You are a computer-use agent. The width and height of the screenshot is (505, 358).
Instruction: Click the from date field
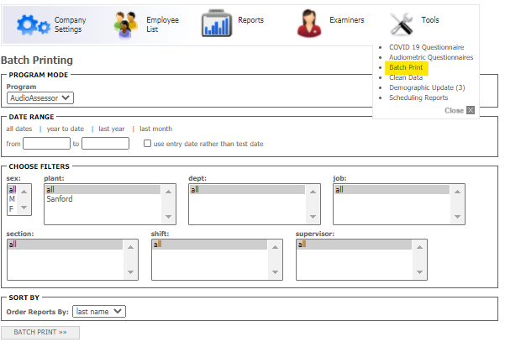pos(46,144)
